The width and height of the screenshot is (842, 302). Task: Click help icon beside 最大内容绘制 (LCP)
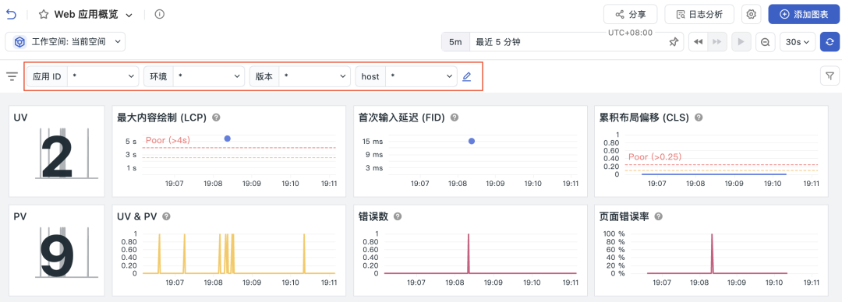(x=217, y=118)
